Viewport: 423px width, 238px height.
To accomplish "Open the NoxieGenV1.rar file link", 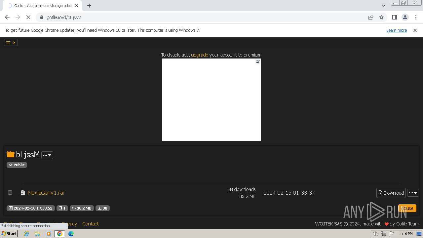I will pos(46,193).
